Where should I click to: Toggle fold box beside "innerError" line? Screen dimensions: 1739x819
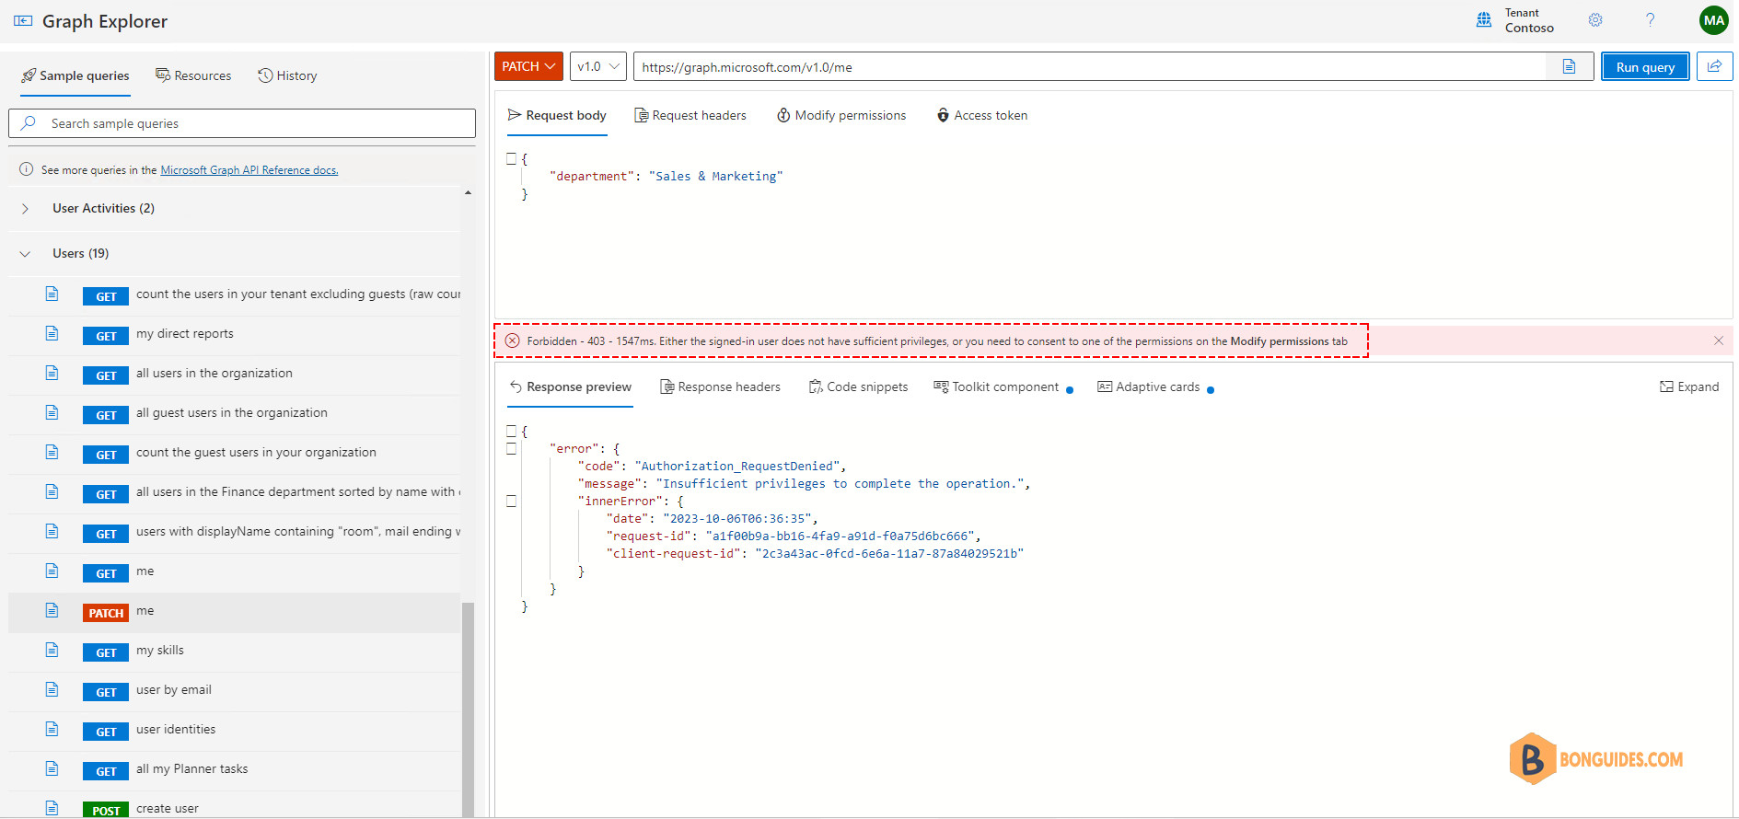click(511, 501)
